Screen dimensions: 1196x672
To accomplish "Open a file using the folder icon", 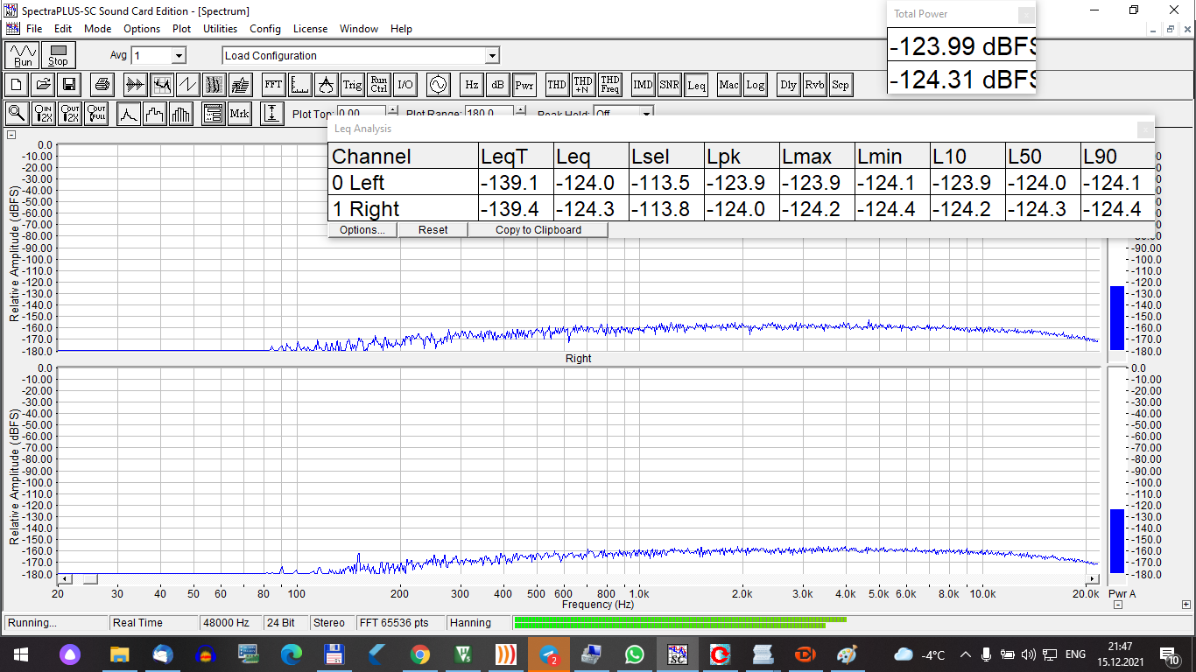I will click(x=42, y=85).
